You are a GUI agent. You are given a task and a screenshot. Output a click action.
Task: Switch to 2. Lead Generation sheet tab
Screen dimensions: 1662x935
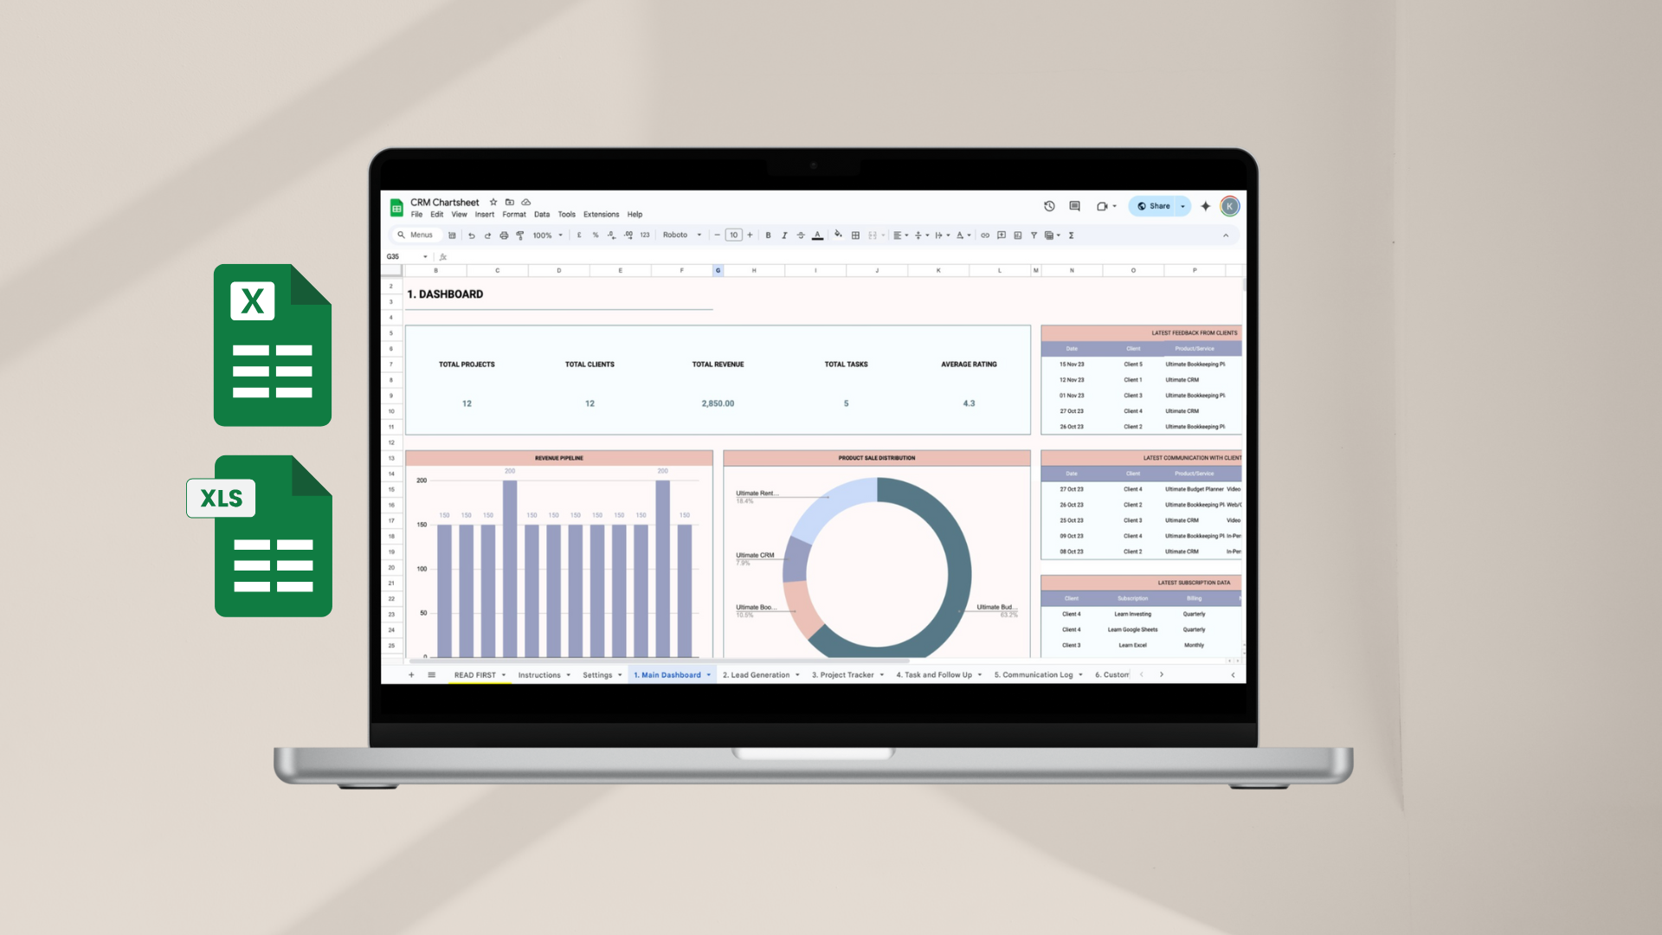point(756,675)
